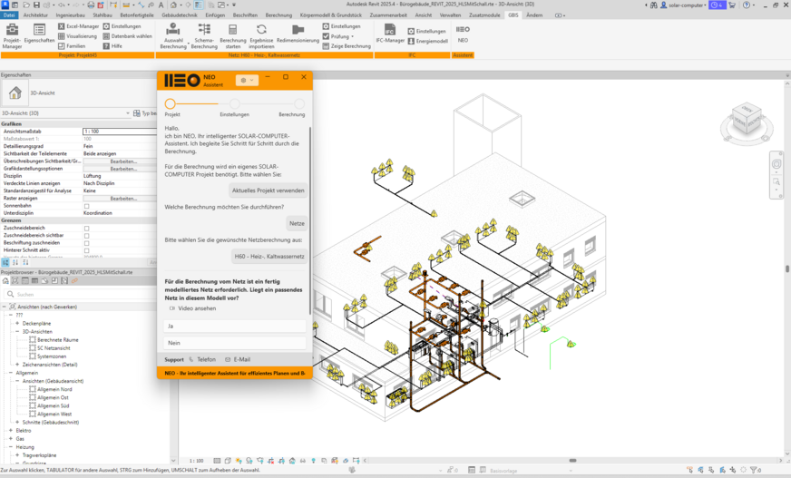Click the Schema-Berechnung tool
This screenshot has width=791, height=478.
[x=204, y=35]
